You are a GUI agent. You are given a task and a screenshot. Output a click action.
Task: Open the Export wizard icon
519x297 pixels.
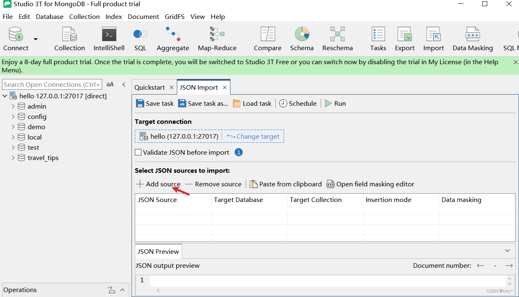point(405,39)
